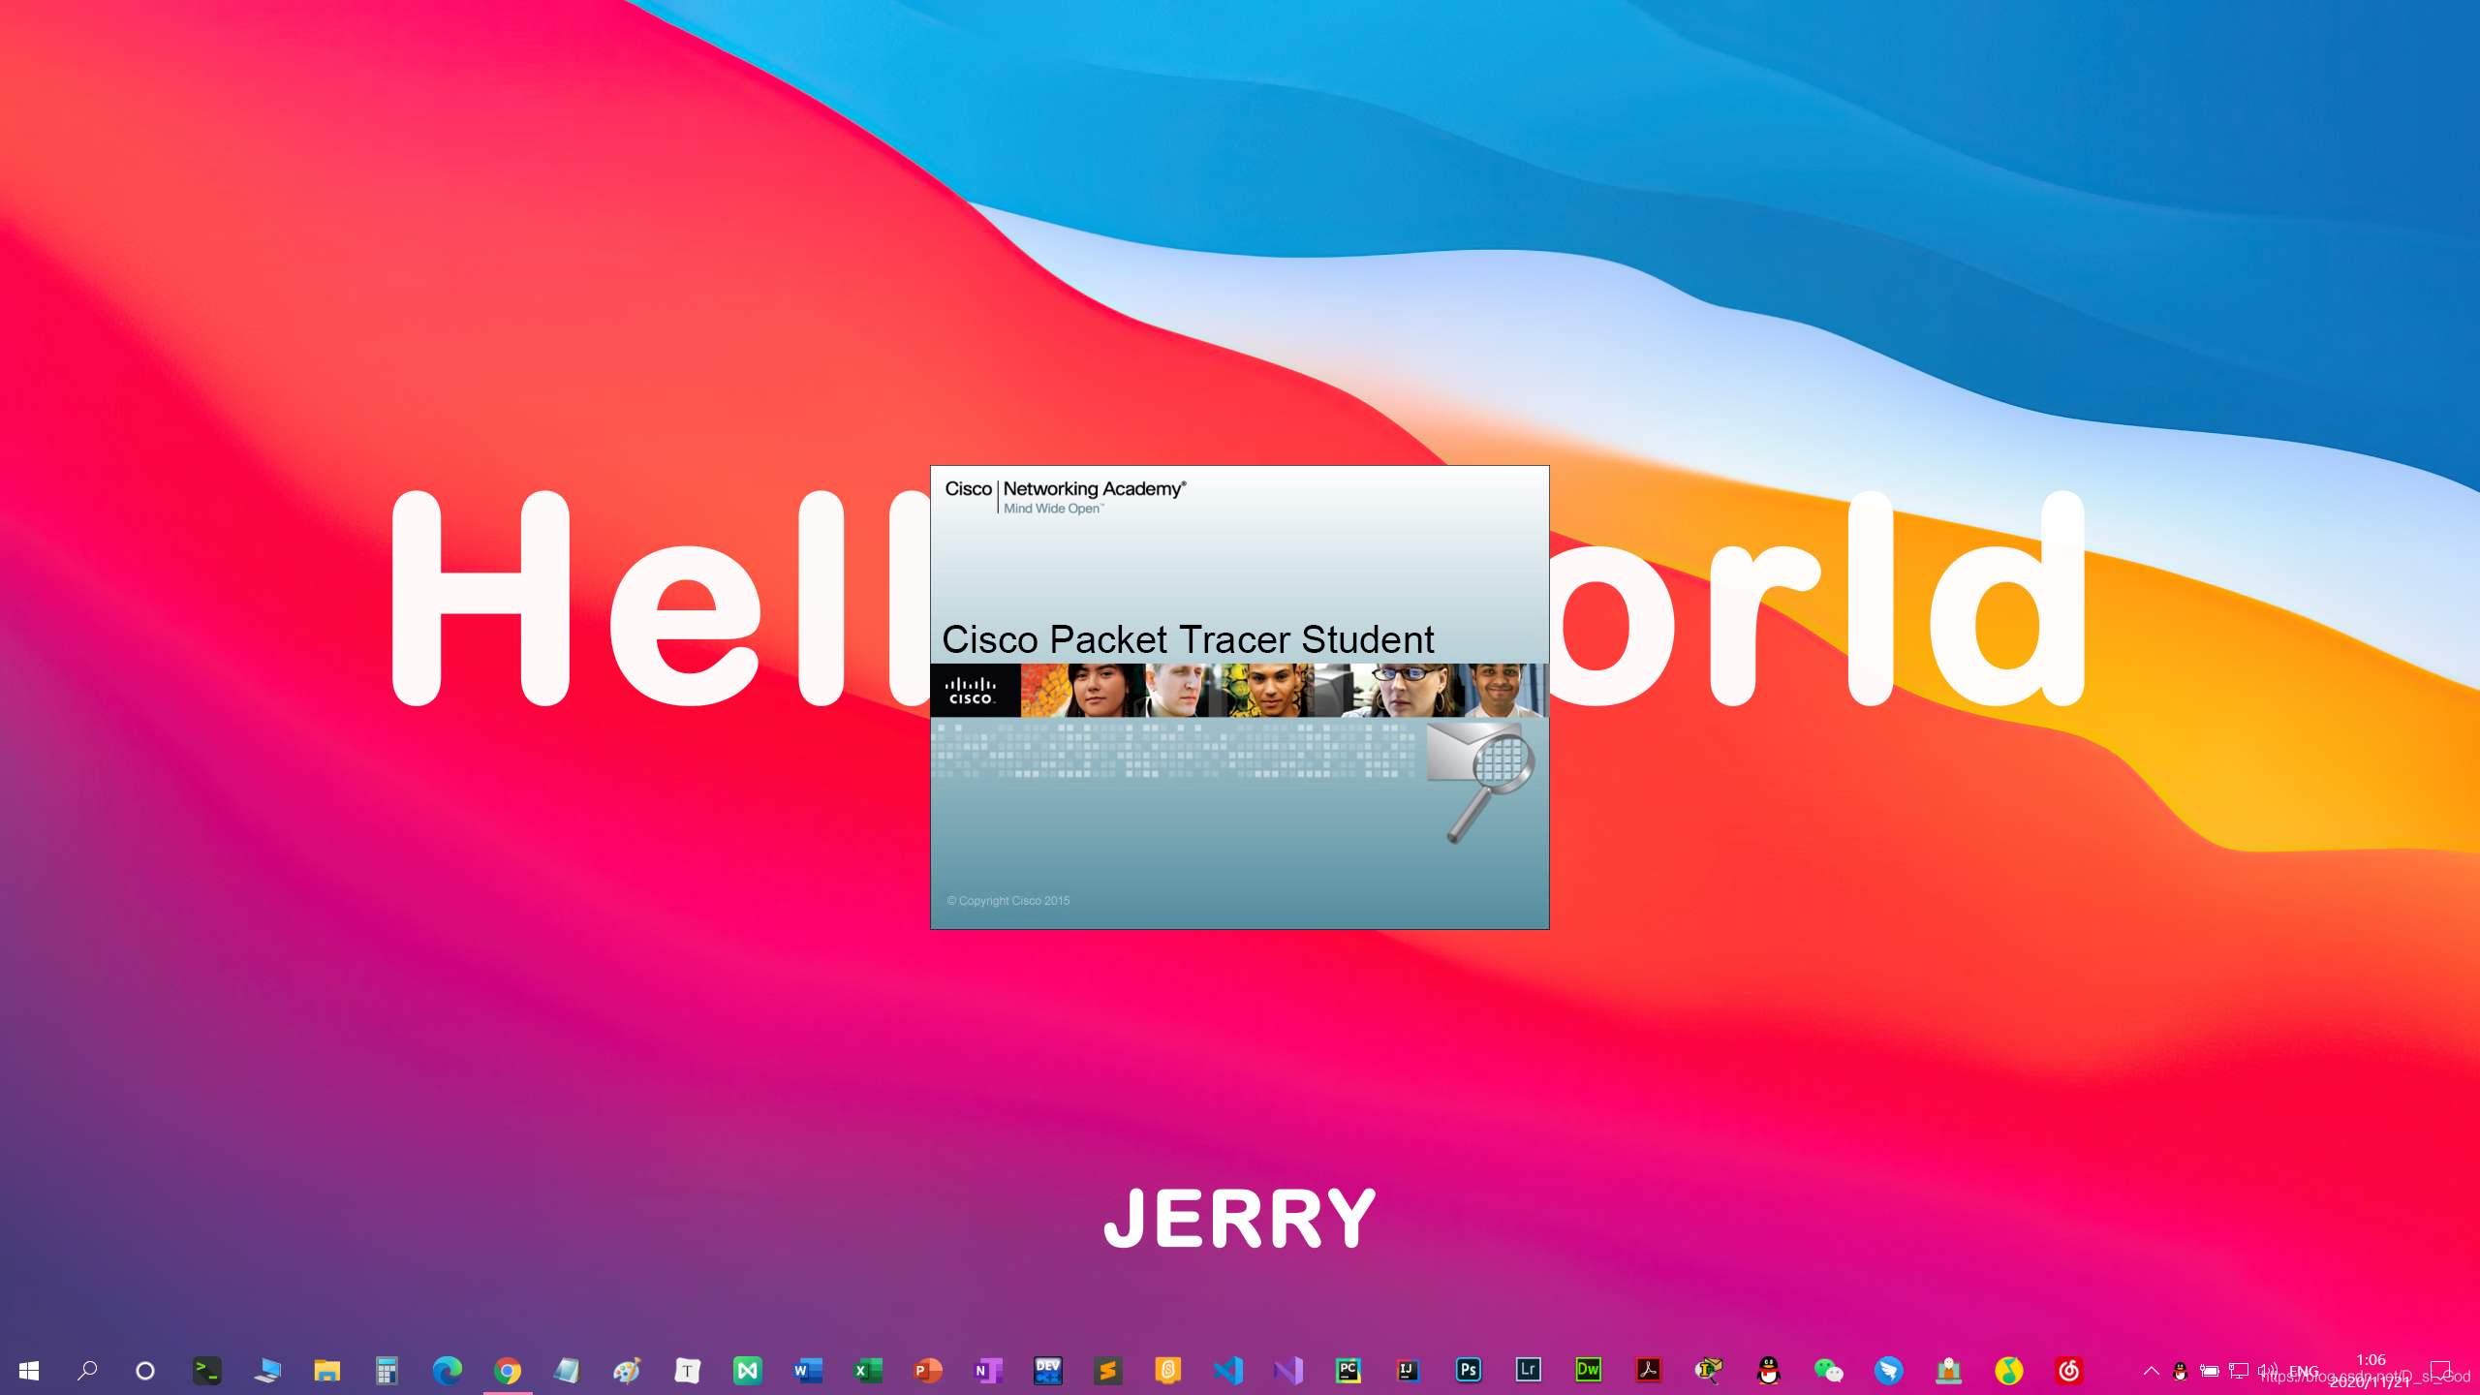Open the volume control in system tray
2480x1395 pixels.
pos(2267,1371)
